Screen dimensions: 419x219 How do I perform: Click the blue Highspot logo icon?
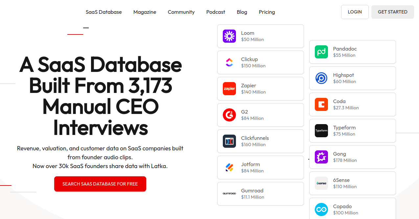321,78
